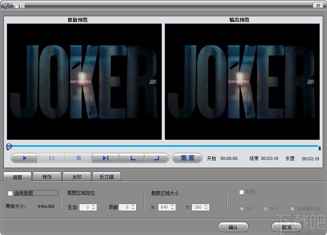Set trim start point marker

(132, 158)
